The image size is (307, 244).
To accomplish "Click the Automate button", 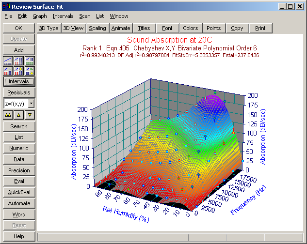I will (19, 203).
